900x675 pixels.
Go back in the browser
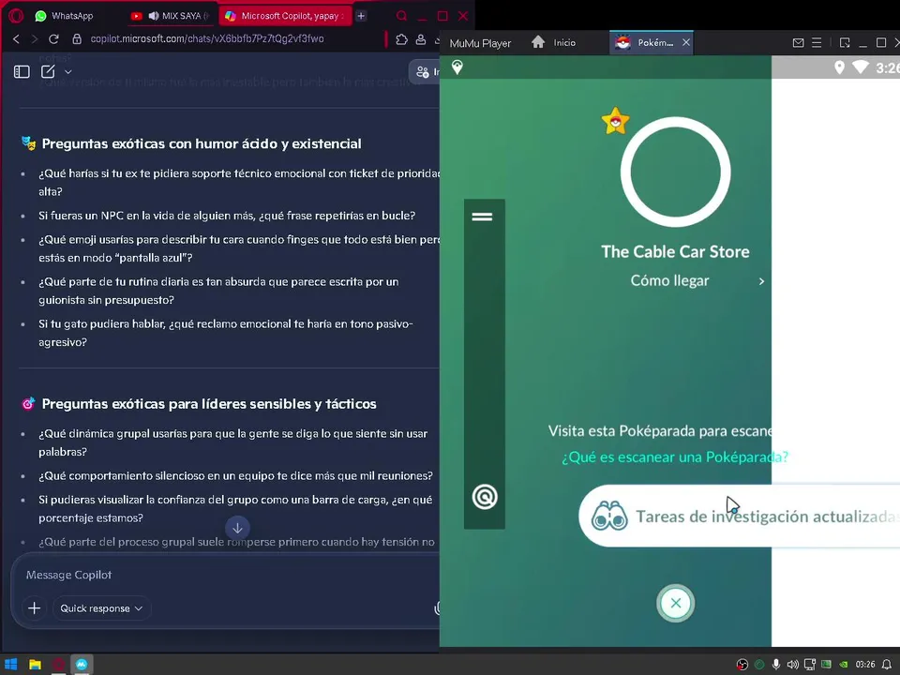[16, 39]
